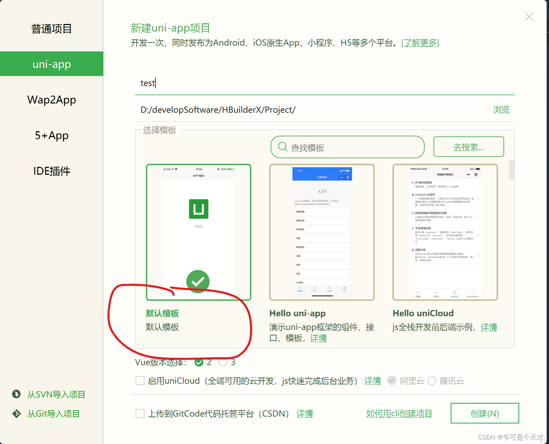Viewport: 549px width, 444px height.
Task: Select Vue version 3
Action: tap(223, 362)
